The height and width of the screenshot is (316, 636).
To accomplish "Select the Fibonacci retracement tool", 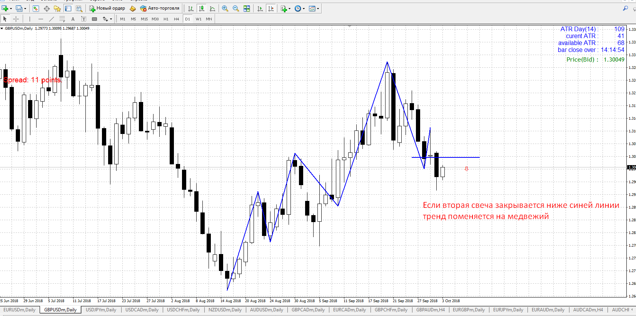I will point(62,19).
